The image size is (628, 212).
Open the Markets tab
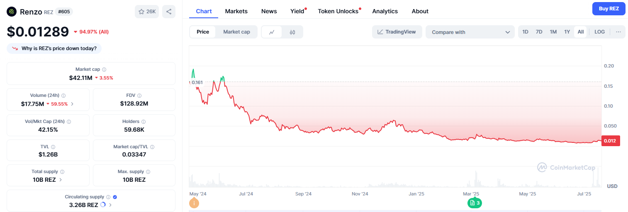tap(236, 11)
